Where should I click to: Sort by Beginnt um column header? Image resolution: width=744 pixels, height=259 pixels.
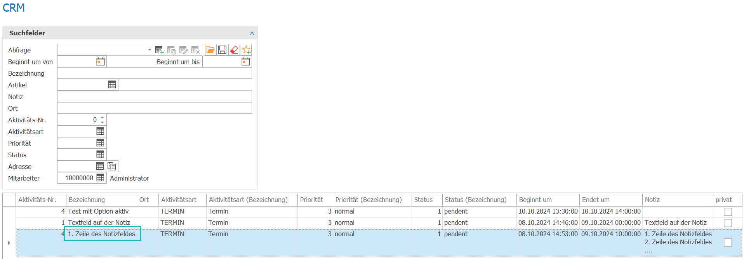(548, 200)
